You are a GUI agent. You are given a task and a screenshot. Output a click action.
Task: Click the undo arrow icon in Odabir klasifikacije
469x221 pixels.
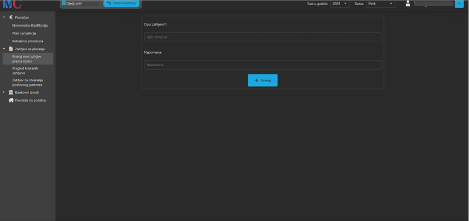[x=109, y=4]
